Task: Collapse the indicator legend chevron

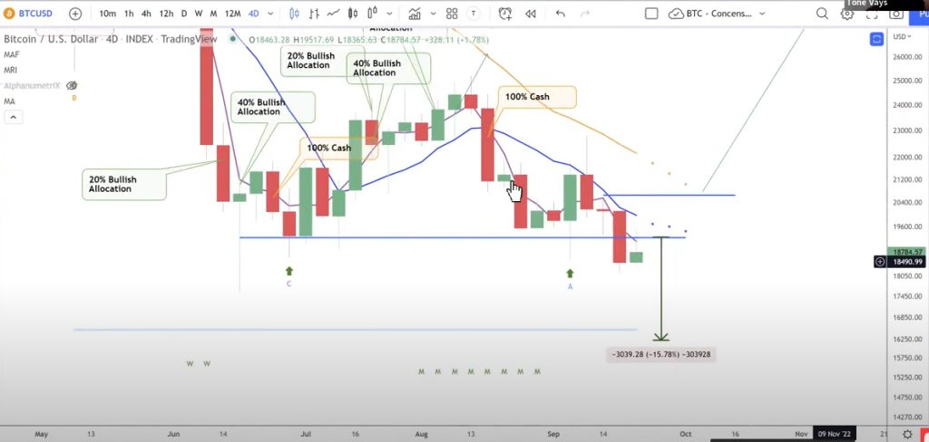Action: click(13, 117)
